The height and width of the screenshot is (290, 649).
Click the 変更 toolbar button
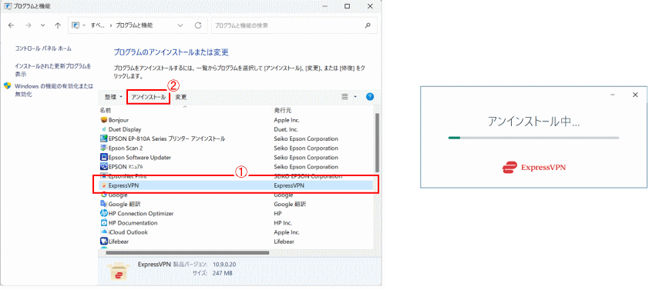181,97
